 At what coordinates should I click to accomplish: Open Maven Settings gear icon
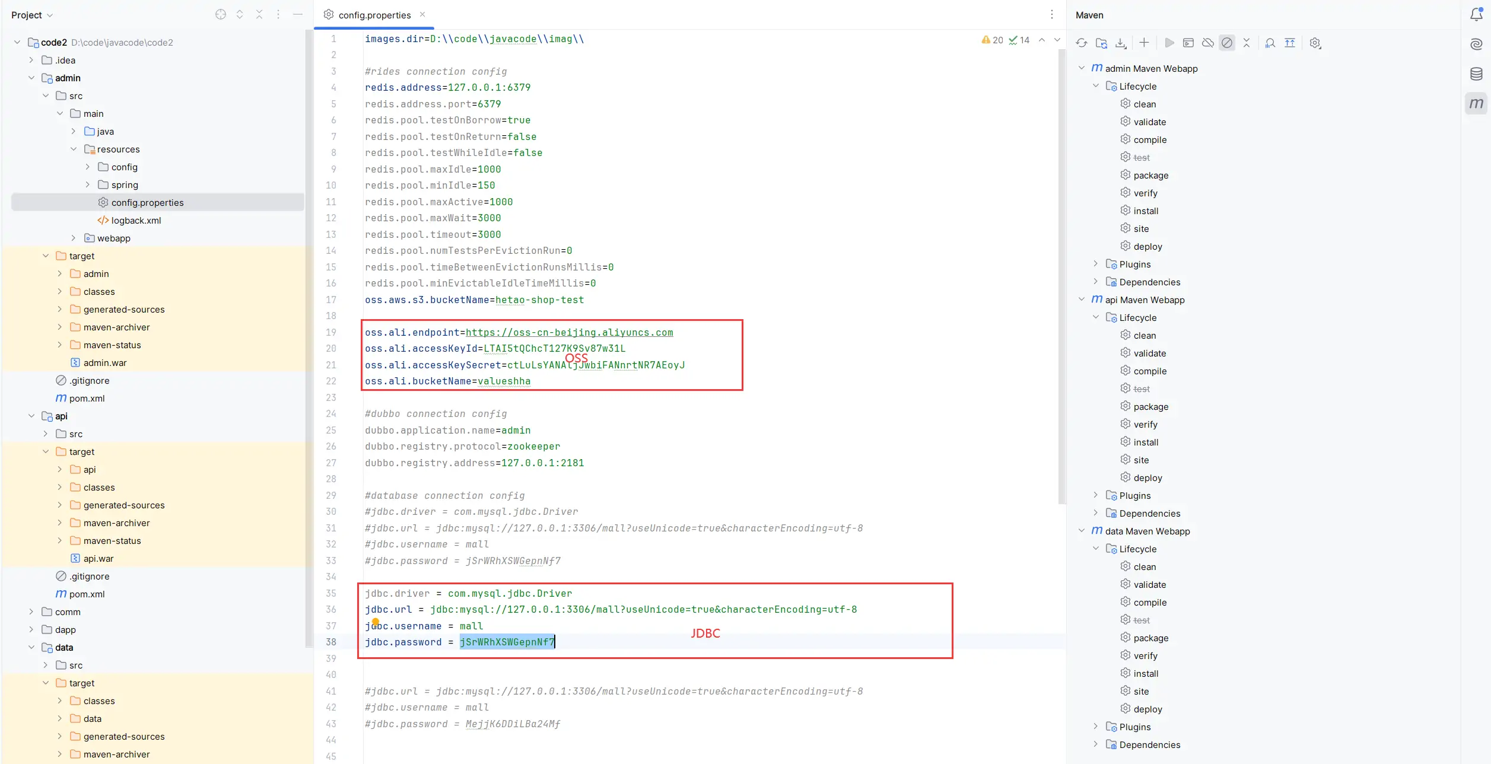click(x=1315, y=43)
